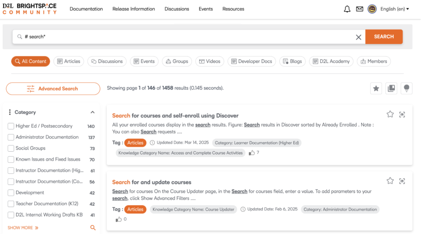Click into the search query field
The height and width of the screenshot is (234, 421).
tap(189, 37)
